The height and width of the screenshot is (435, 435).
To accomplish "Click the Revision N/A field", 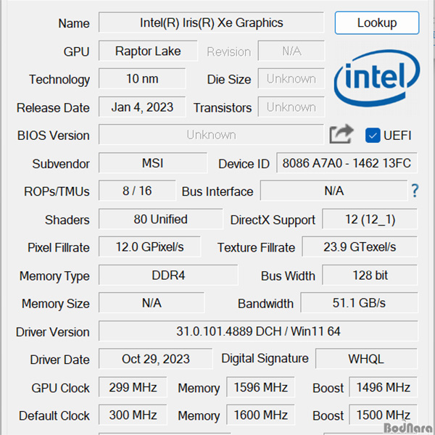I will [291, 51].
